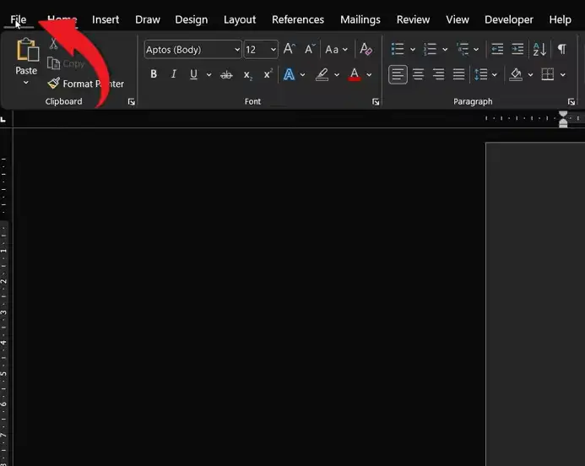This screenshot has height=466, width=585.
Task: Click the Cut scissors icon
Action: [54, 44]
